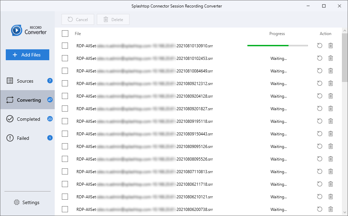
Task: Cancel conversion of file ending 20210807110813.srr
Action: 319,171
